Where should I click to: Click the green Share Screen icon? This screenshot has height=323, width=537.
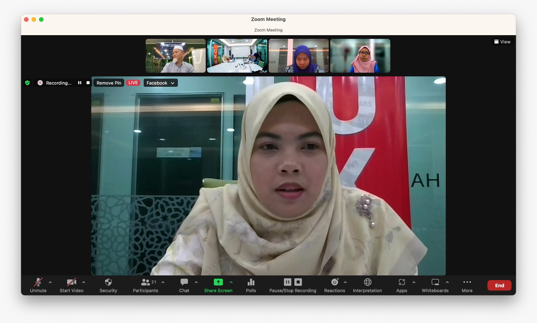pos(218,282)
